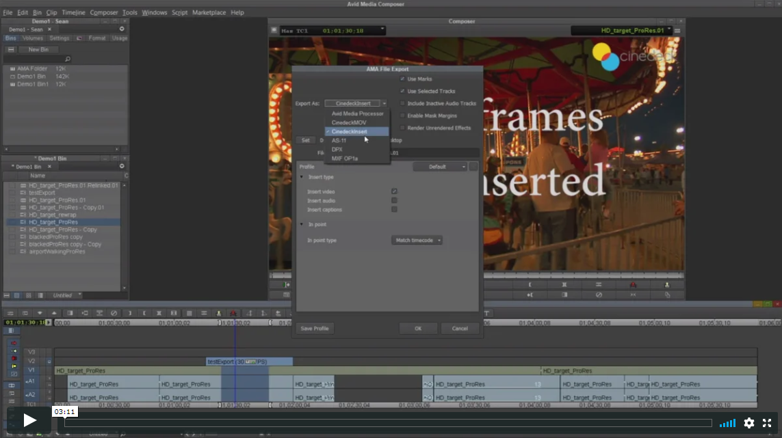
Task: Confirm export with OK button
Action: tap(418, 329)
